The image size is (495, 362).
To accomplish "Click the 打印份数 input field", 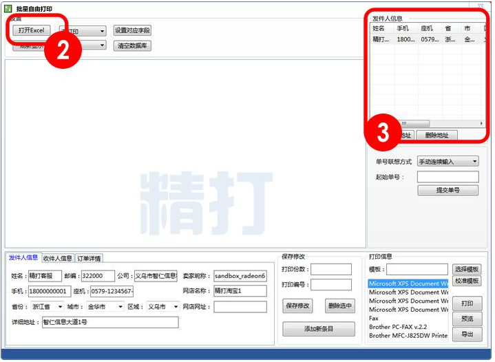I will click(331, 269).
